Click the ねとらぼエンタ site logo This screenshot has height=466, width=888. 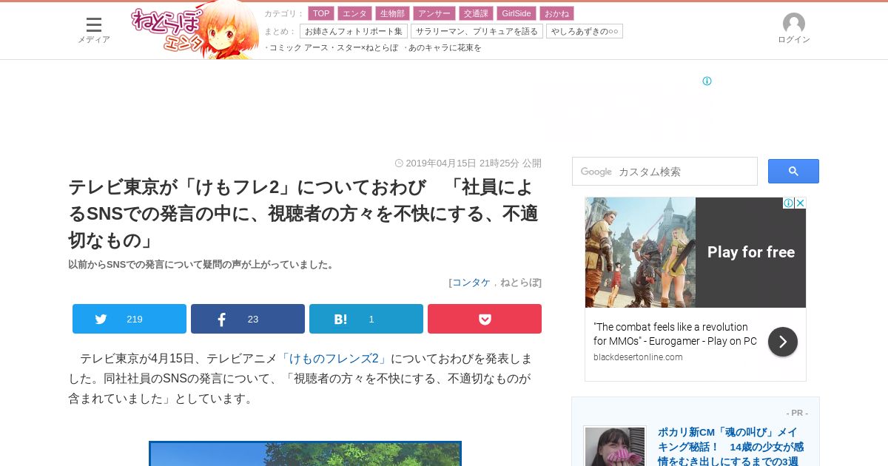(194, 31)
